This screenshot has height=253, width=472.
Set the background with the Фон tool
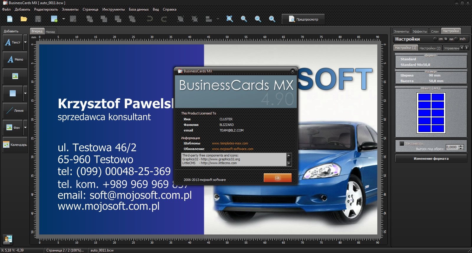[13, 127]
